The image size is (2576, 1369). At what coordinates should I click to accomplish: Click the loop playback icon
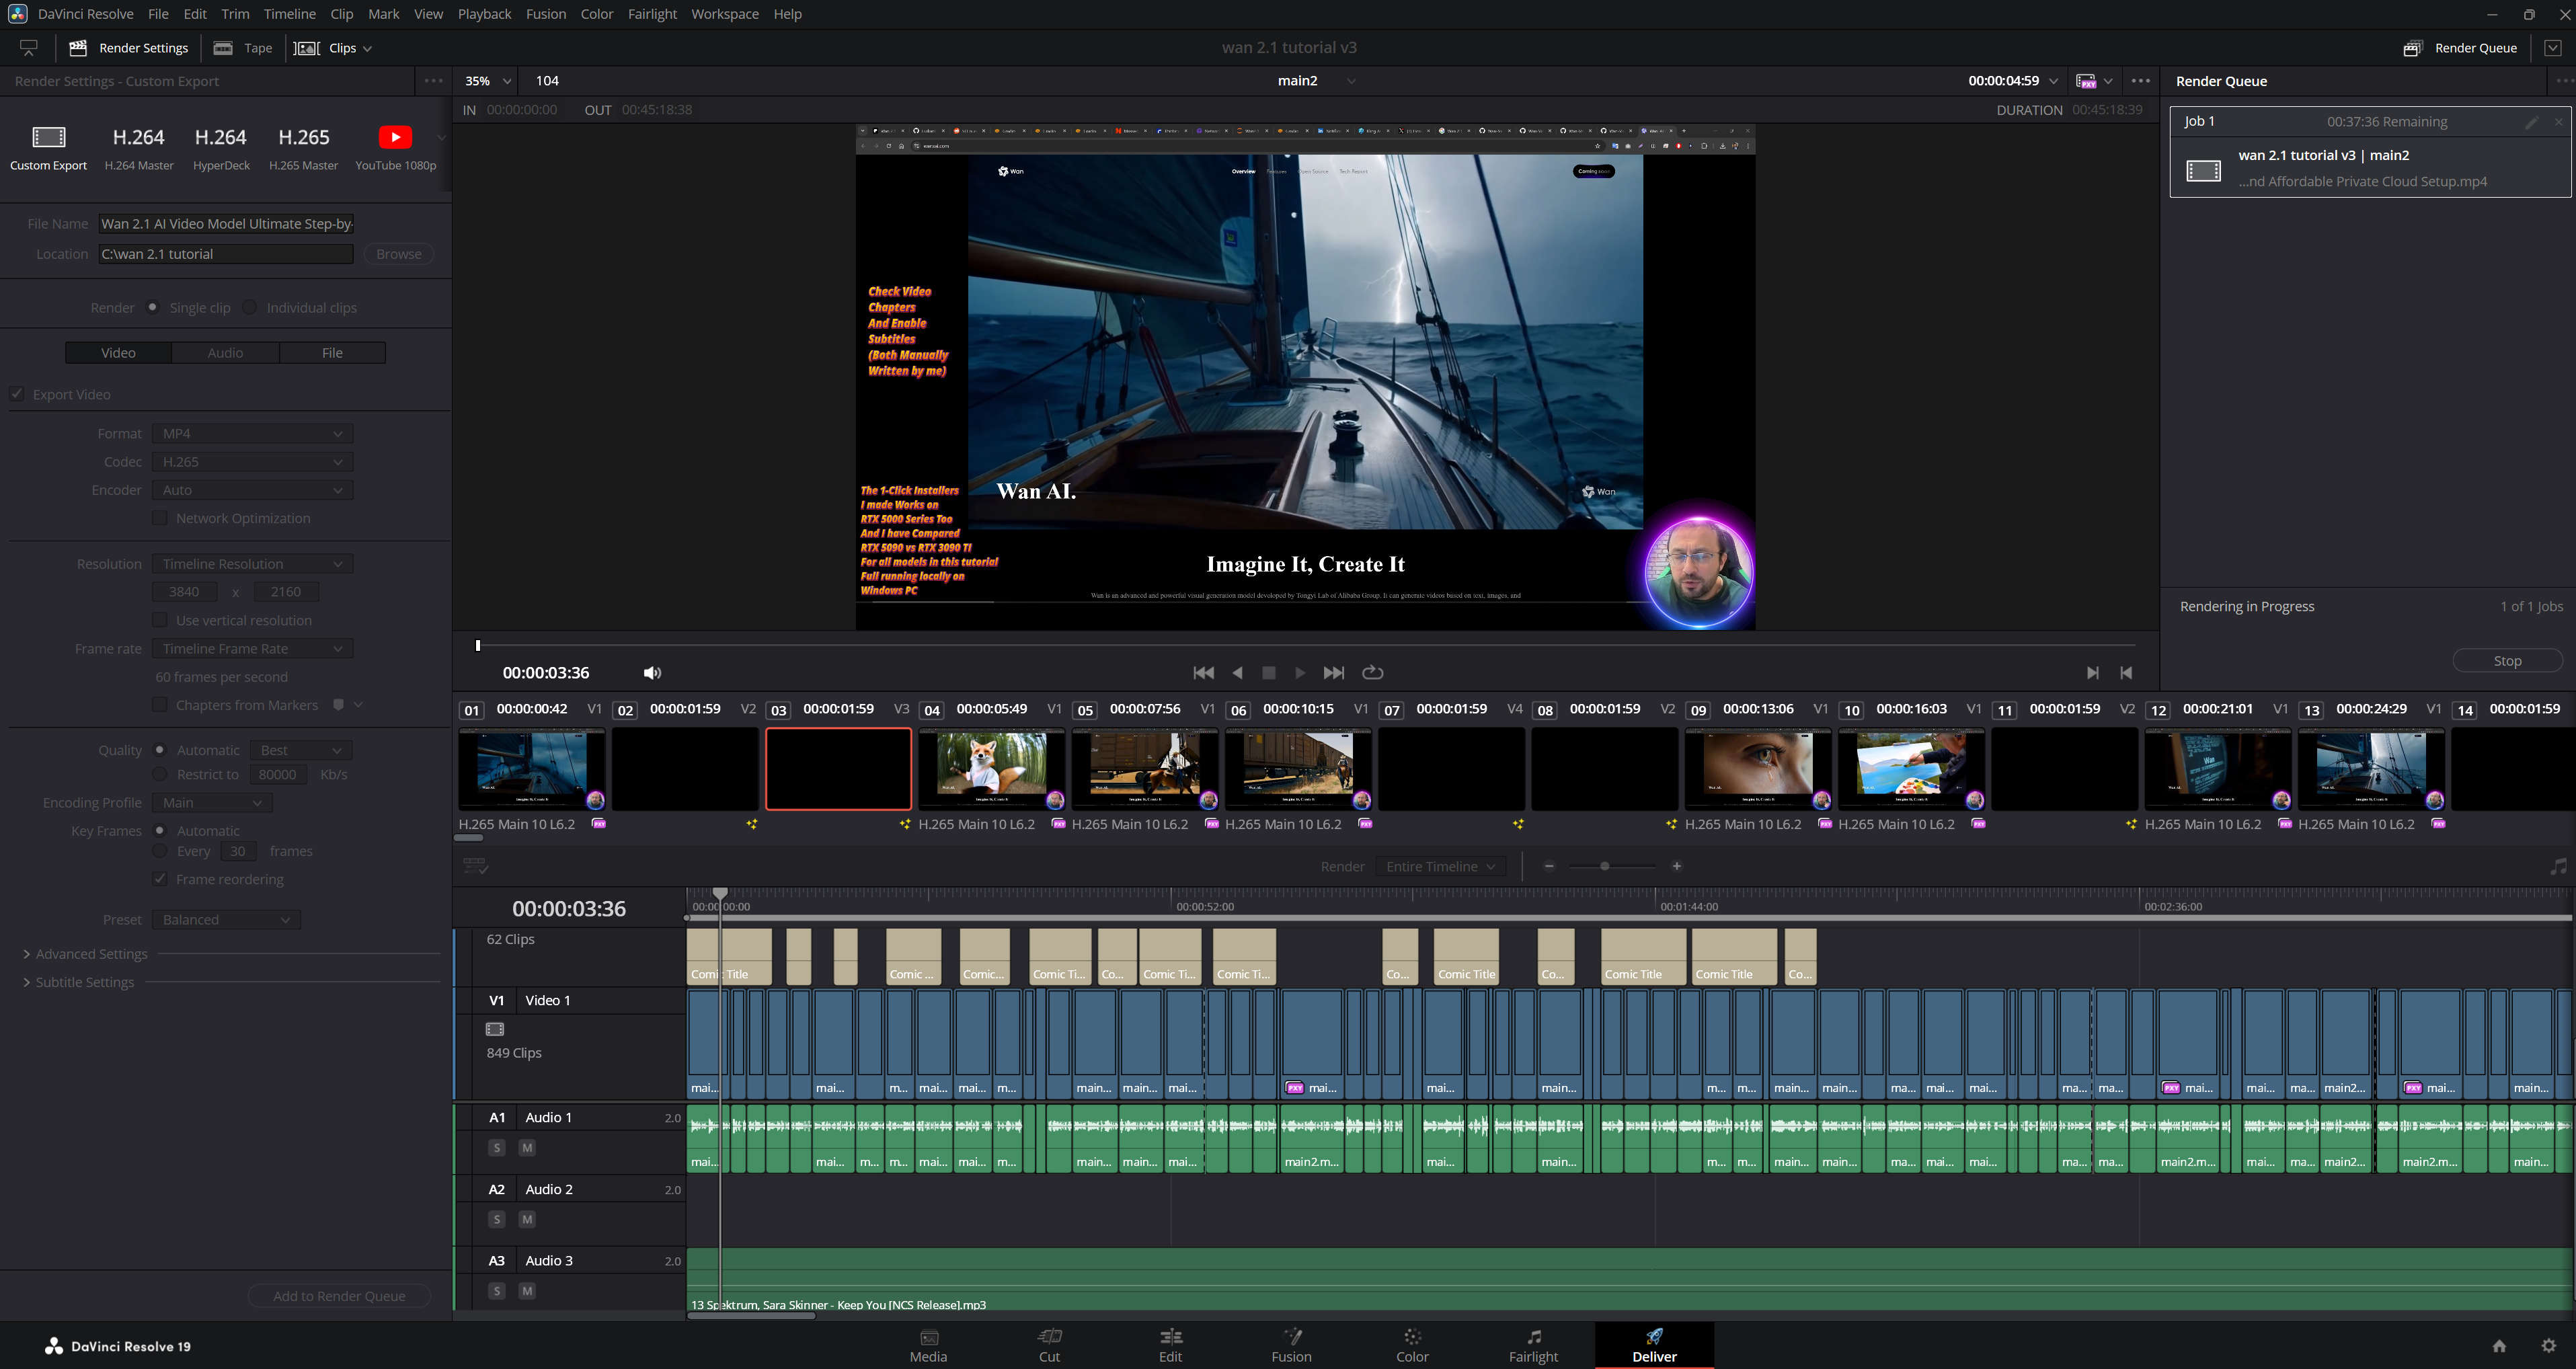coord(1372,673)
